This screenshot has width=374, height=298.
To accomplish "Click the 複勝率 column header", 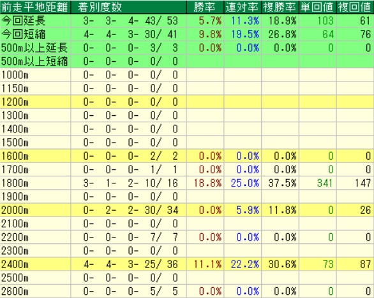I will pyautogui.click(x=280, y=7).
